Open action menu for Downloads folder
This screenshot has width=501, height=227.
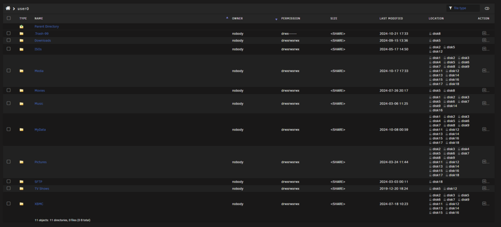[485, 40]
